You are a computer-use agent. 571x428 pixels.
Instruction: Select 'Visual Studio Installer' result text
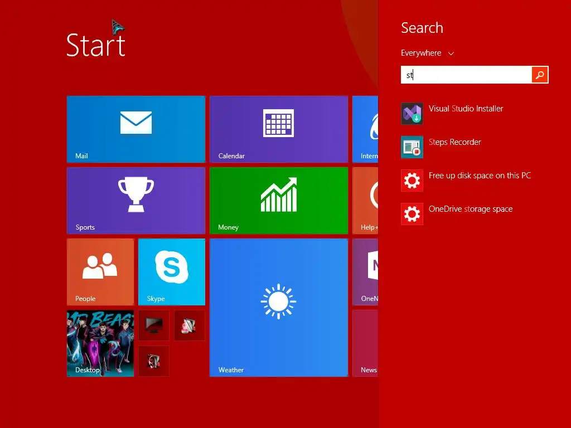466,109
